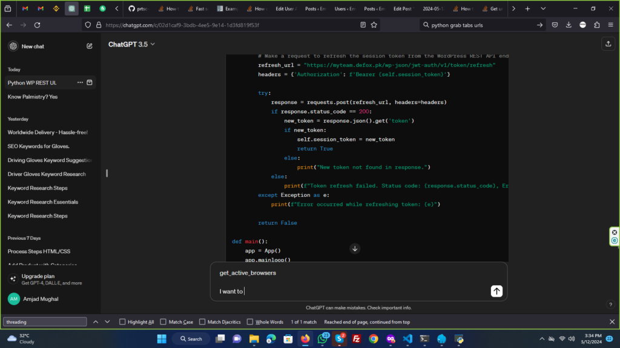
Task: Click scroll-to-bottom arrow in chat
Action: pyautogui.click(x=355, y=248)
